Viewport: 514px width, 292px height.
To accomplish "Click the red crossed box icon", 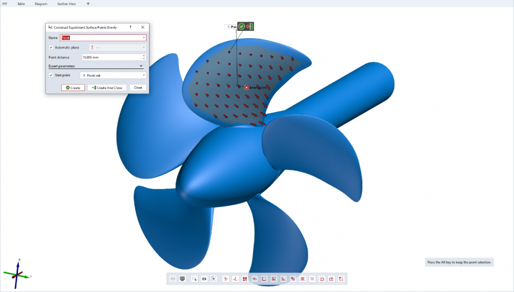I will (331, 279).
